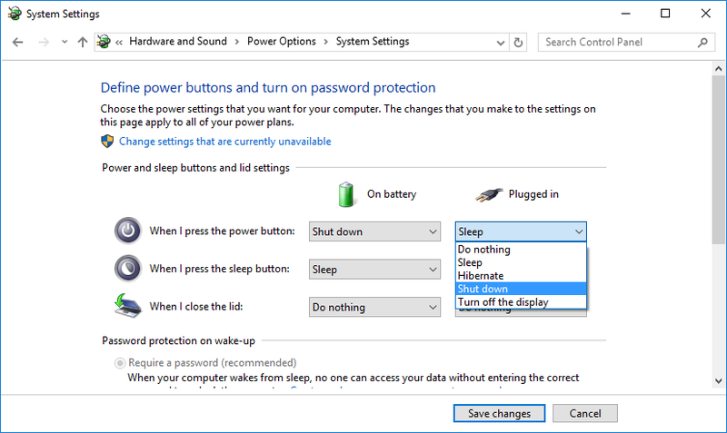727x433 pixels.
Task: Open On battery close lid dropdown
Action: coord(375,308)
